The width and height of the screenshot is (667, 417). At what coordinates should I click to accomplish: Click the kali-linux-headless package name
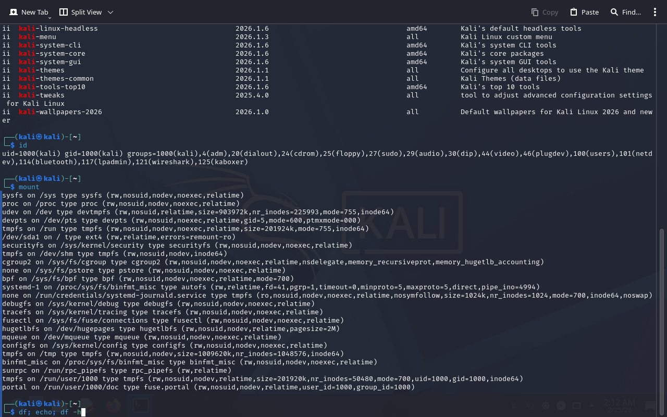(58, 29)
